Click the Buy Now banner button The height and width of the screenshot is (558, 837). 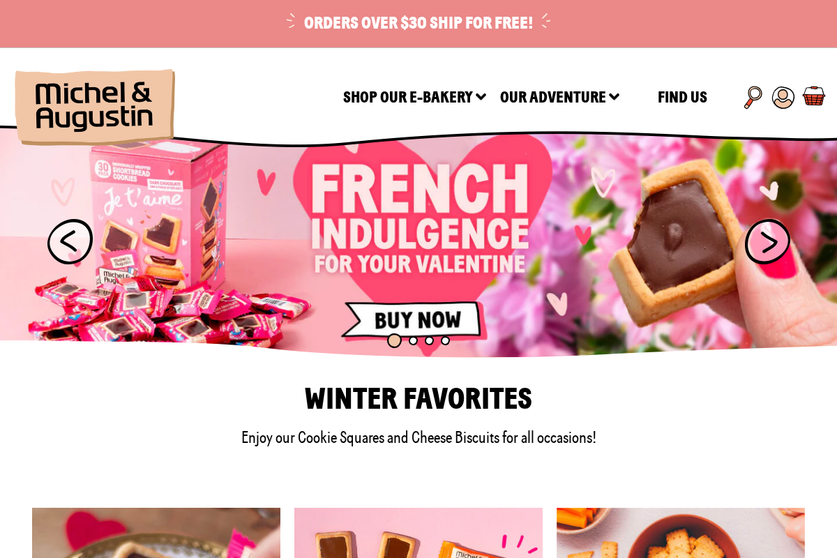click(x=412, y=320)
